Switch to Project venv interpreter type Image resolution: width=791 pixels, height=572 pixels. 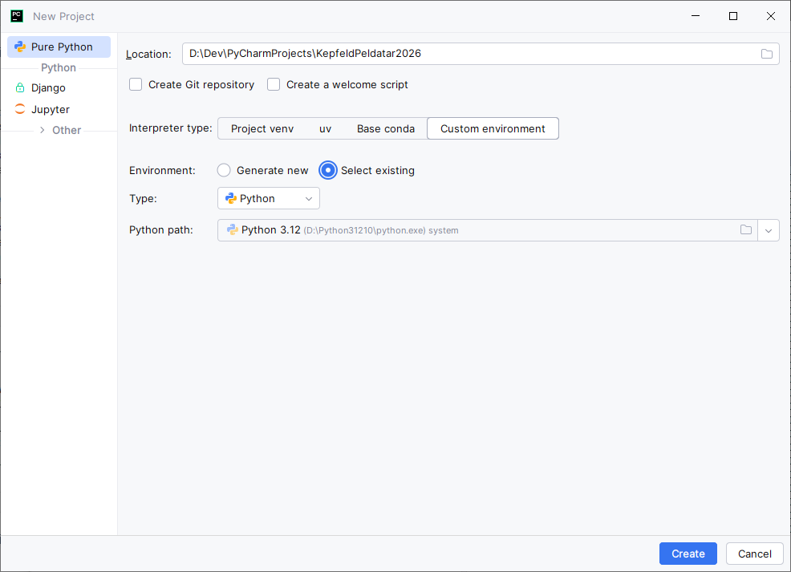pyautogui.click(x=262, y=128)
